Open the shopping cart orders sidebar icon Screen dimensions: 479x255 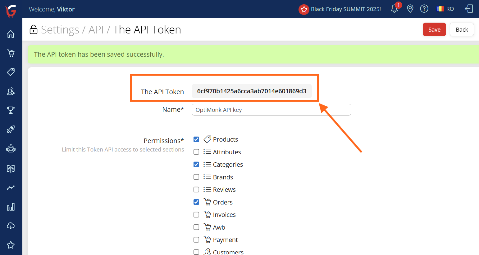click(x=11, y=53)
